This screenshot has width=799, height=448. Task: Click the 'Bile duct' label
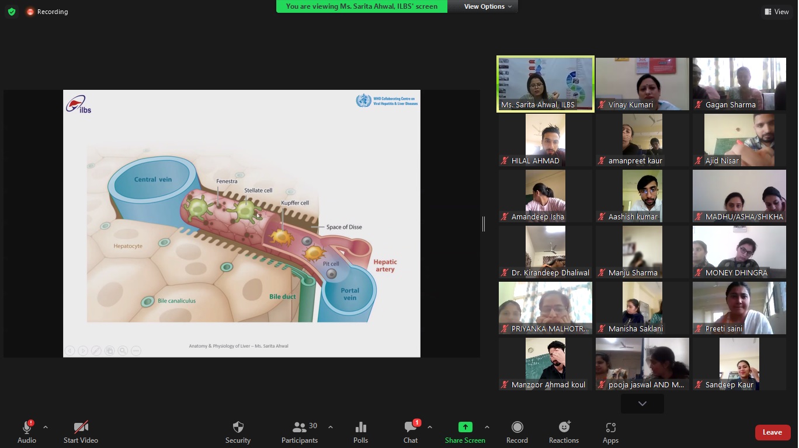(x=283, y=296)
